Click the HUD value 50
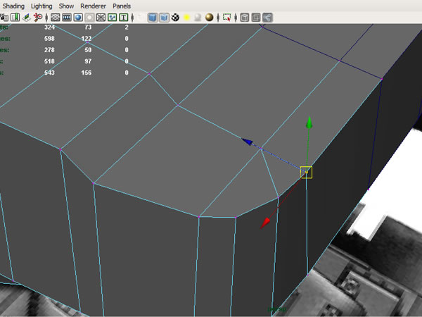This screenshot has width=422, height=317. click(88, 50)
